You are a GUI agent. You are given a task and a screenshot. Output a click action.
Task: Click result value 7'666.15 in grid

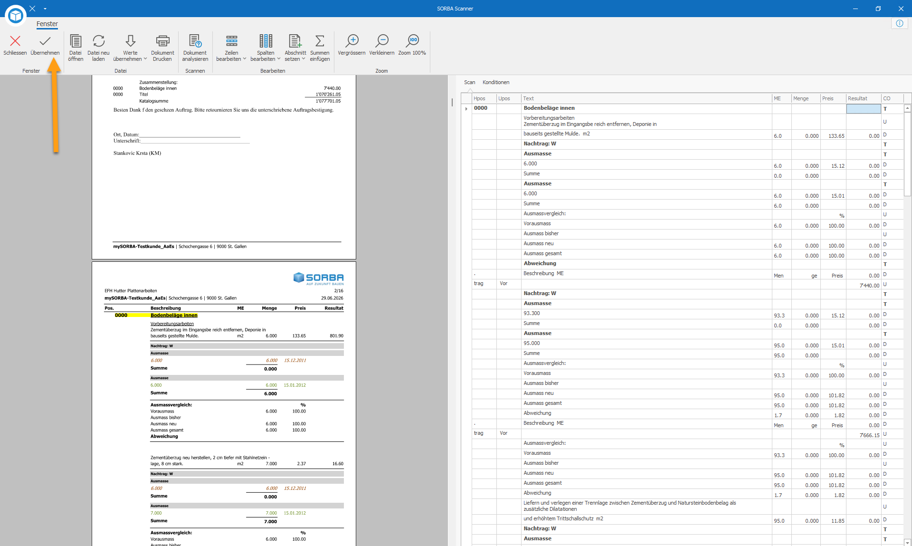(x=864, y=434)
